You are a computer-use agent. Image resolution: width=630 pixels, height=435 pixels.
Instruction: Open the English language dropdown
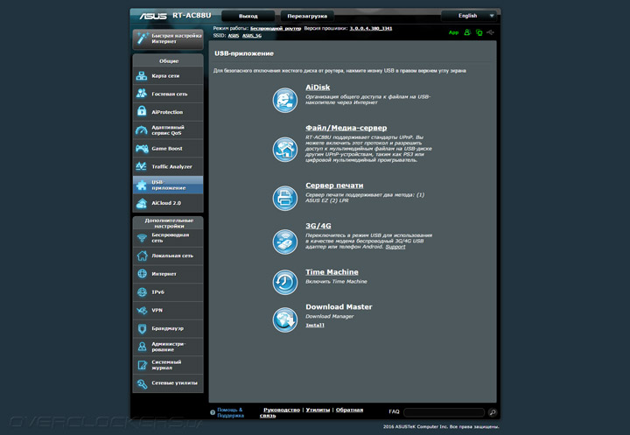point(469,16)
